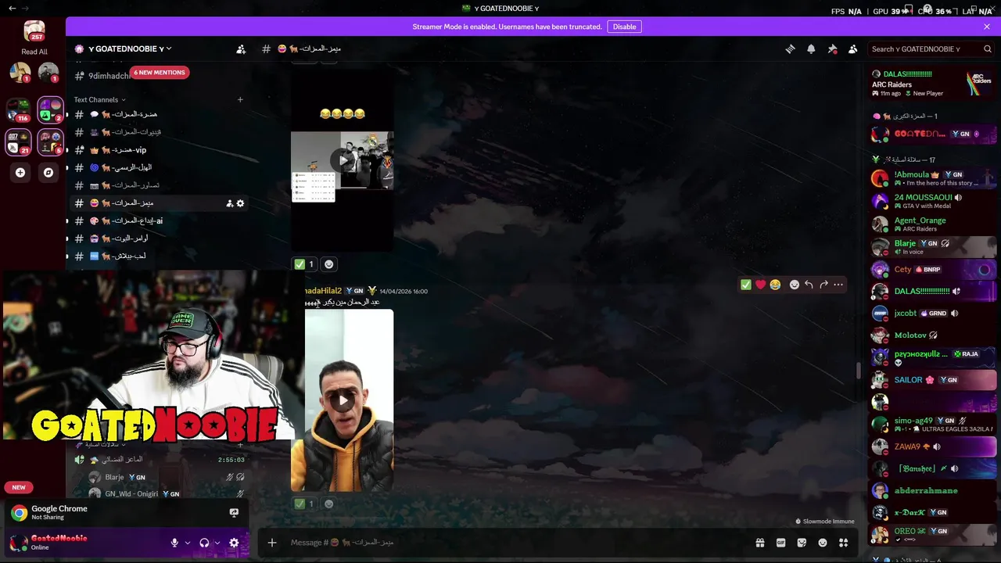Toggle headphones deafen
The image size is (1001, 563).
(x=204, y=543)
